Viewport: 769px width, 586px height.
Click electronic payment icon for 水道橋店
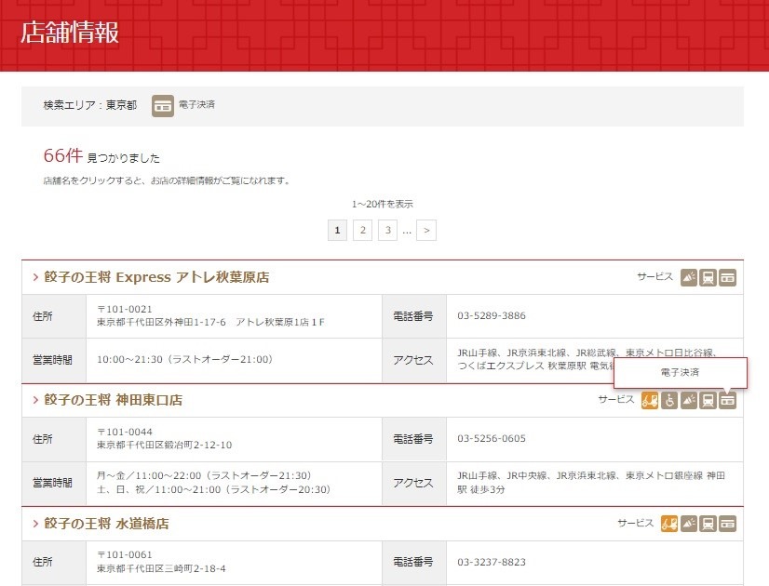pyautogui.click(x=727, y=524)
